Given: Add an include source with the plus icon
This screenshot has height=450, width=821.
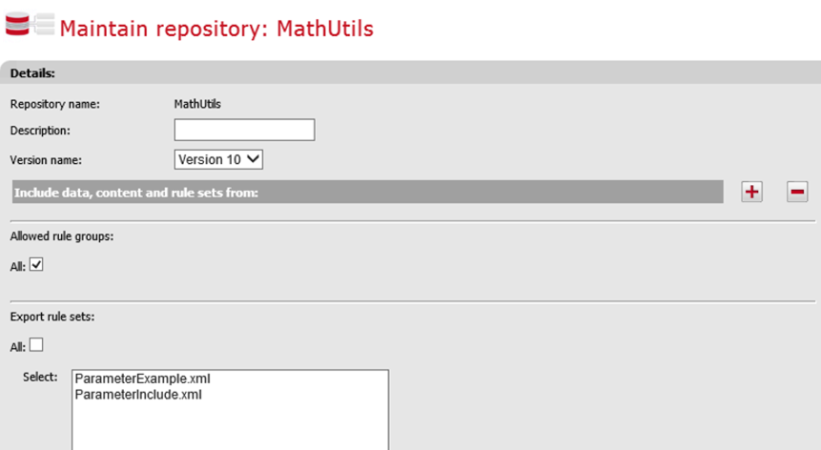Looking at the screenshot, I should tap(752, 192).
